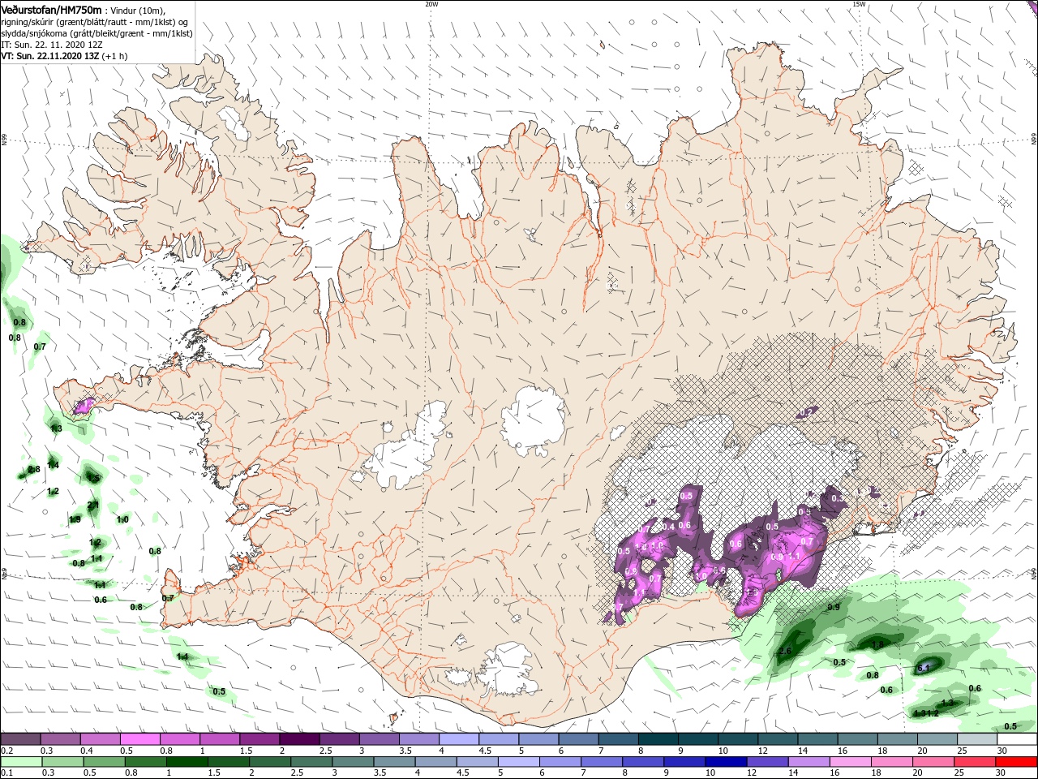Click the 2.6 precipitation value offshore

pyautogui.click(x=785, y=652)
